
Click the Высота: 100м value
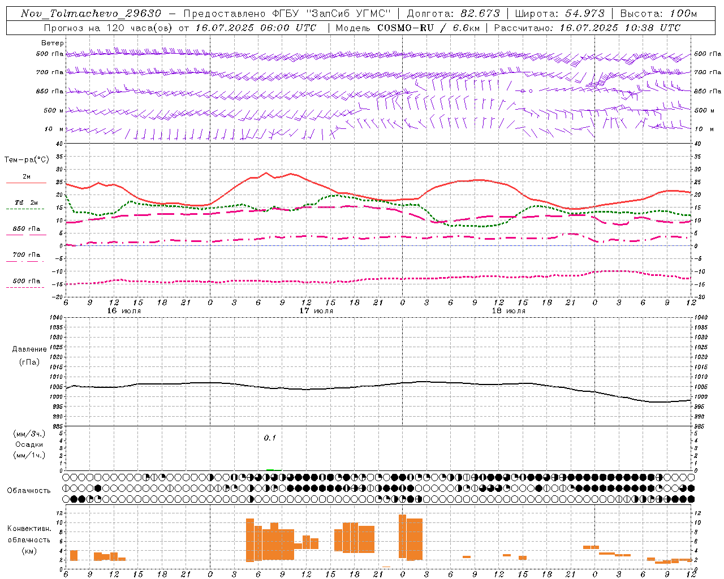click(x=658, y=14)
